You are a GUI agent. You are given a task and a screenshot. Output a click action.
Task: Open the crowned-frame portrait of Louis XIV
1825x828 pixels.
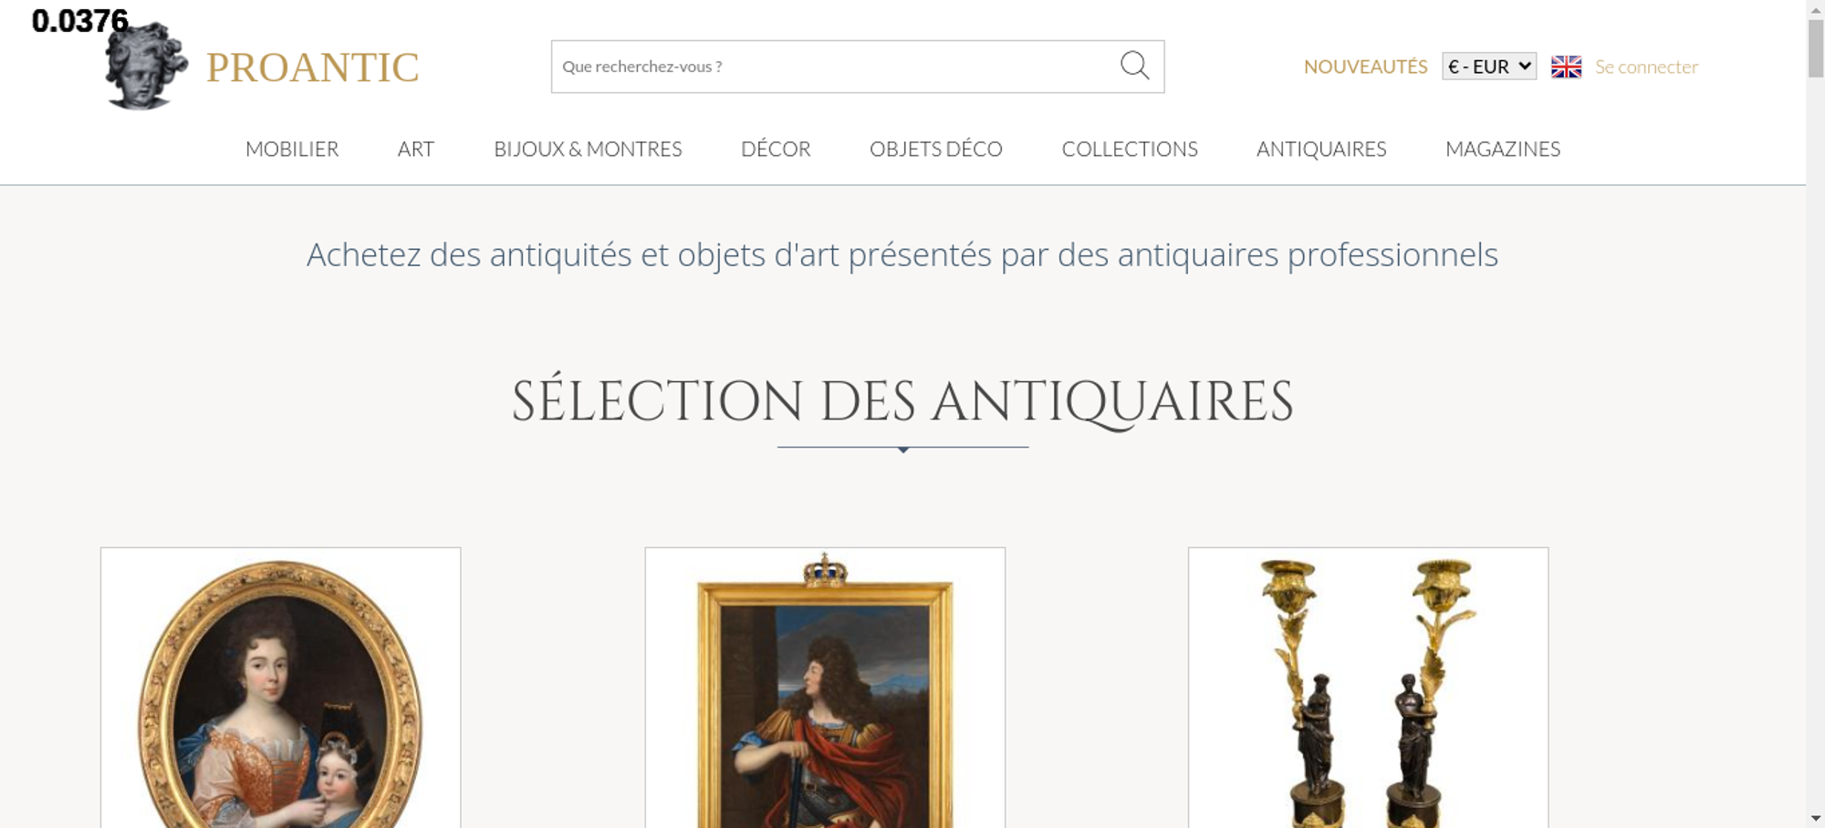825,688
